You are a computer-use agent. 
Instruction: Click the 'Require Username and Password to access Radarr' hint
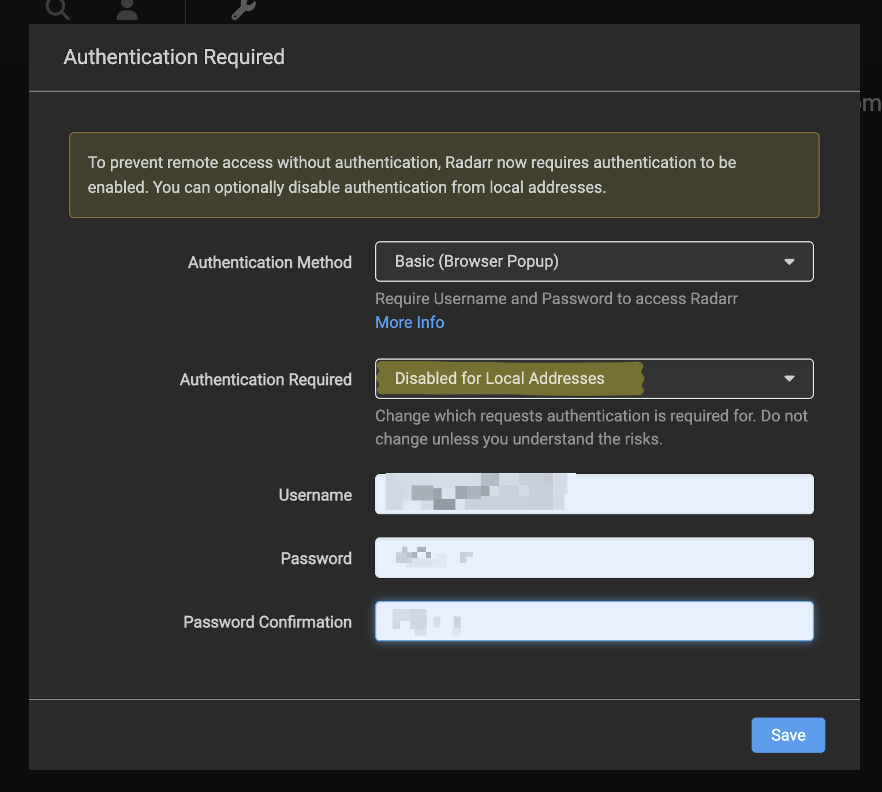coord(556,298)
